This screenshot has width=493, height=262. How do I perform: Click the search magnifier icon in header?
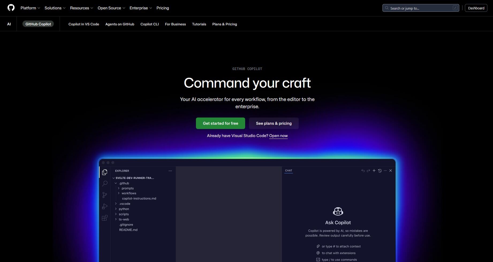pos(387,8)
